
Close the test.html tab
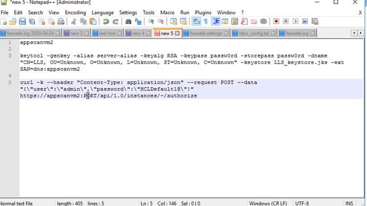pyautogui.click(x=120, y=33)
